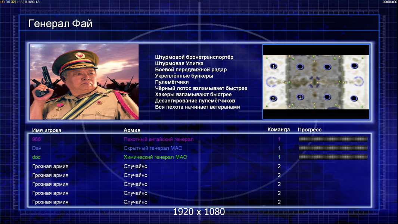This screenshot has height=224, width=398.
Task: Click the loading progress bar for player doc
Action: pos(333,157)
